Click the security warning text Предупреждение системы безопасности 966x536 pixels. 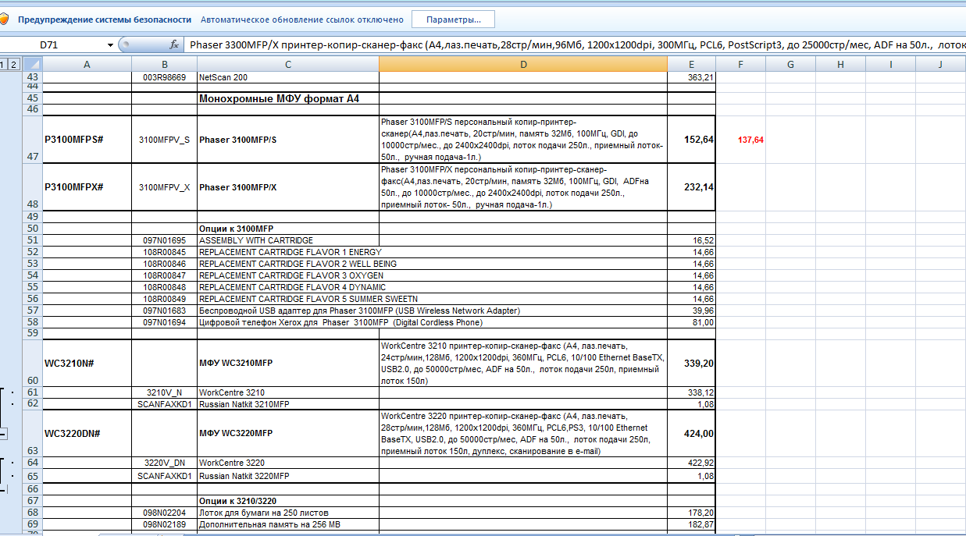pos(105,20)
